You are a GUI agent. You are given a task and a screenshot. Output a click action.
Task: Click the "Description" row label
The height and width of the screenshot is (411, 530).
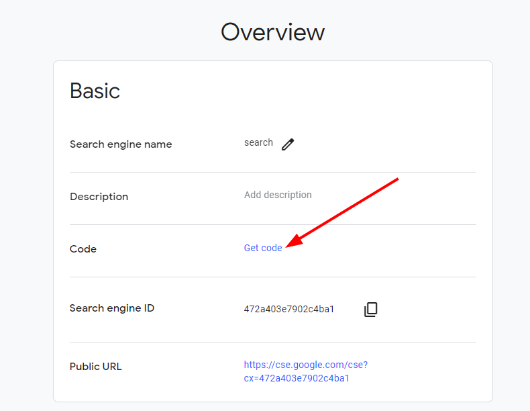tap(99, 197)
